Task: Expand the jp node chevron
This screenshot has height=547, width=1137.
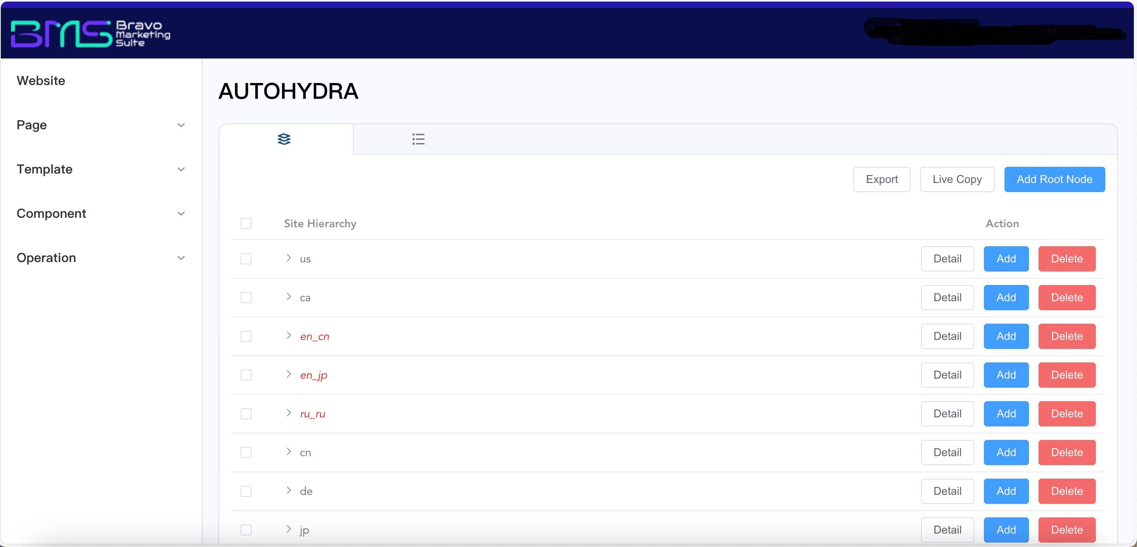Action: click(x=289, y=529)
